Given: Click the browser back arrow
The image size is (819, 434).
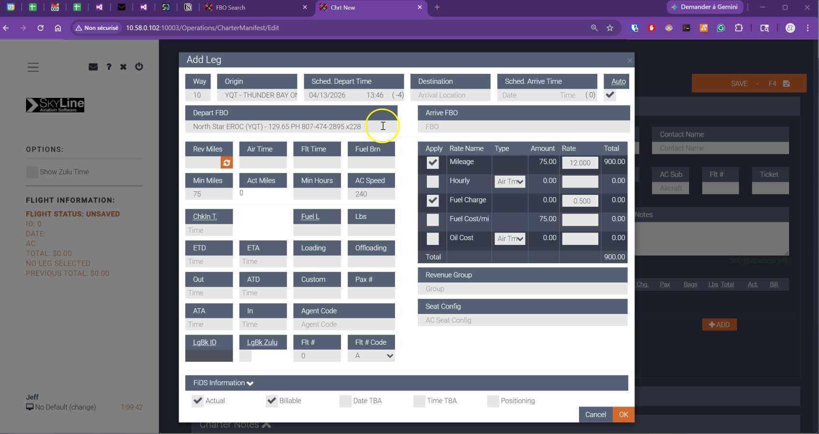Looking at the screenshot, I should pos(6,28).
